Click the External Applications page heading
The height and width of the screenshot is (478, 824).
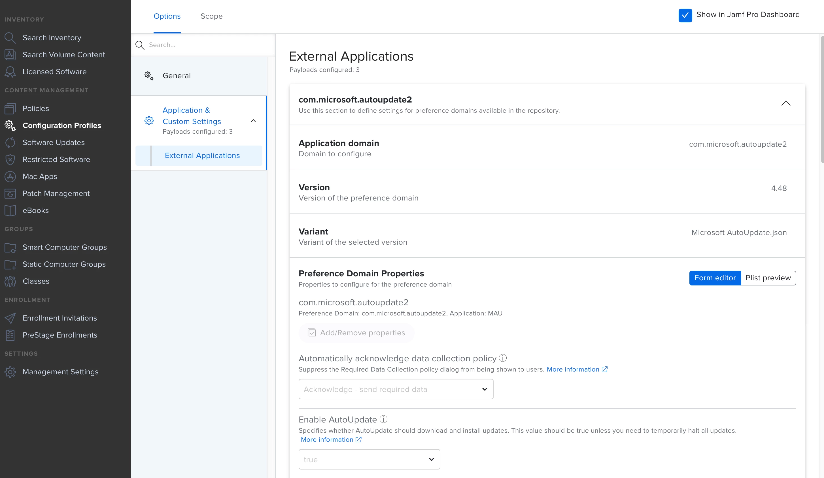click(x=351, y=56)
